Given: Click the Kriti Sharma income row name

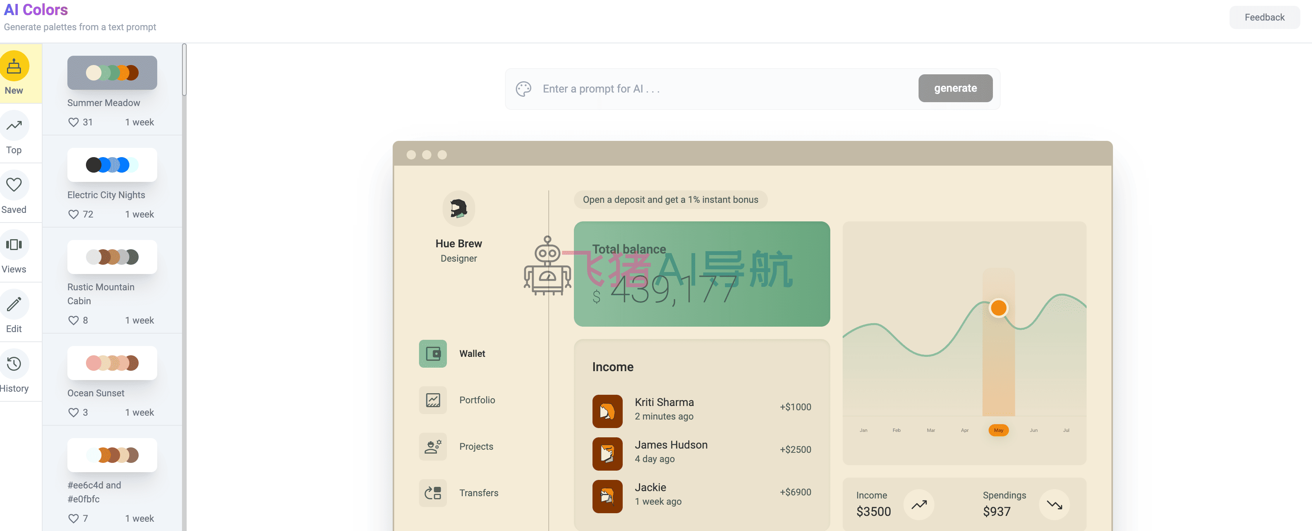Looking at the screenshot, I should pyautogui.click(x=664, y=402).
